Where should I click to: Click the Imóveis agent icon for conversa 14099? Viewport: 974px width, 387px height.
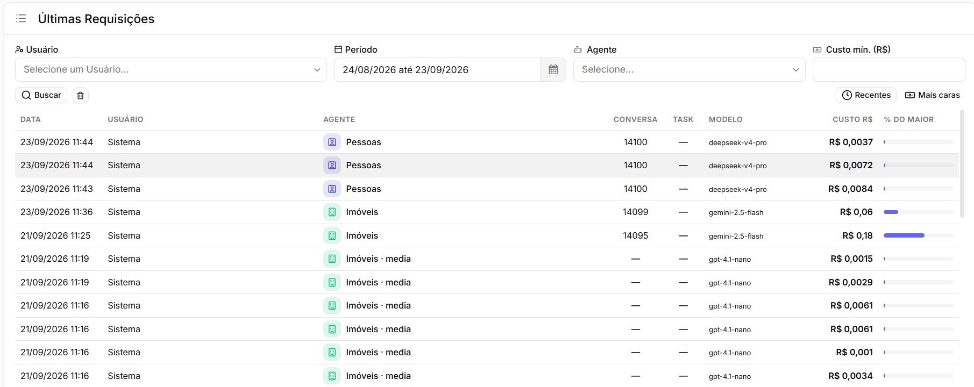(x=332, y=212)
